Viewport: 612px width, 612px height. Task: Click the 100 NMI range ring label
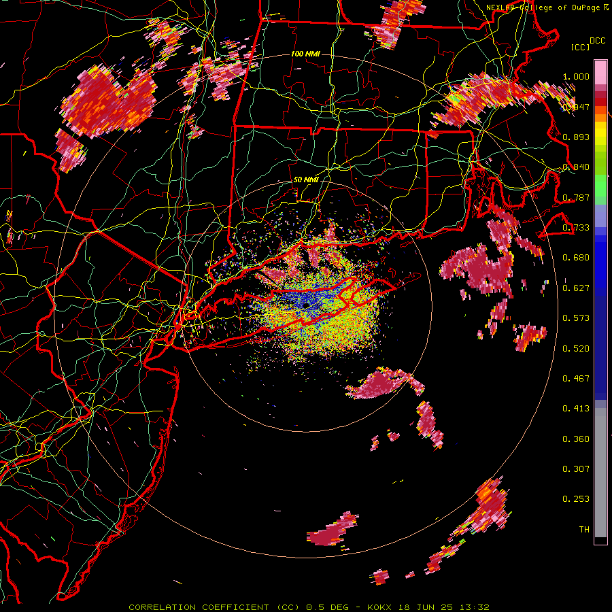(x=305, y=54)
